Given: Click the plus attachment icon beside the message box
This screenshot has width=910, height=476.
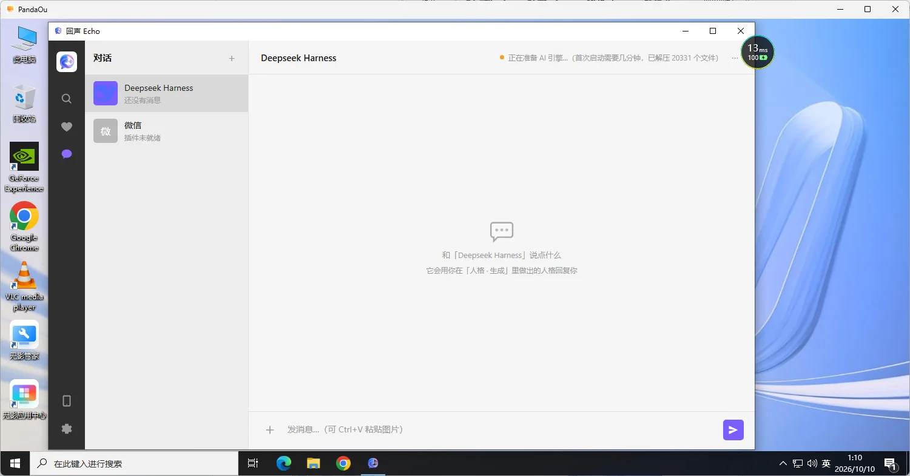Looking at the screenshot, I should click(x=270, y=430).
